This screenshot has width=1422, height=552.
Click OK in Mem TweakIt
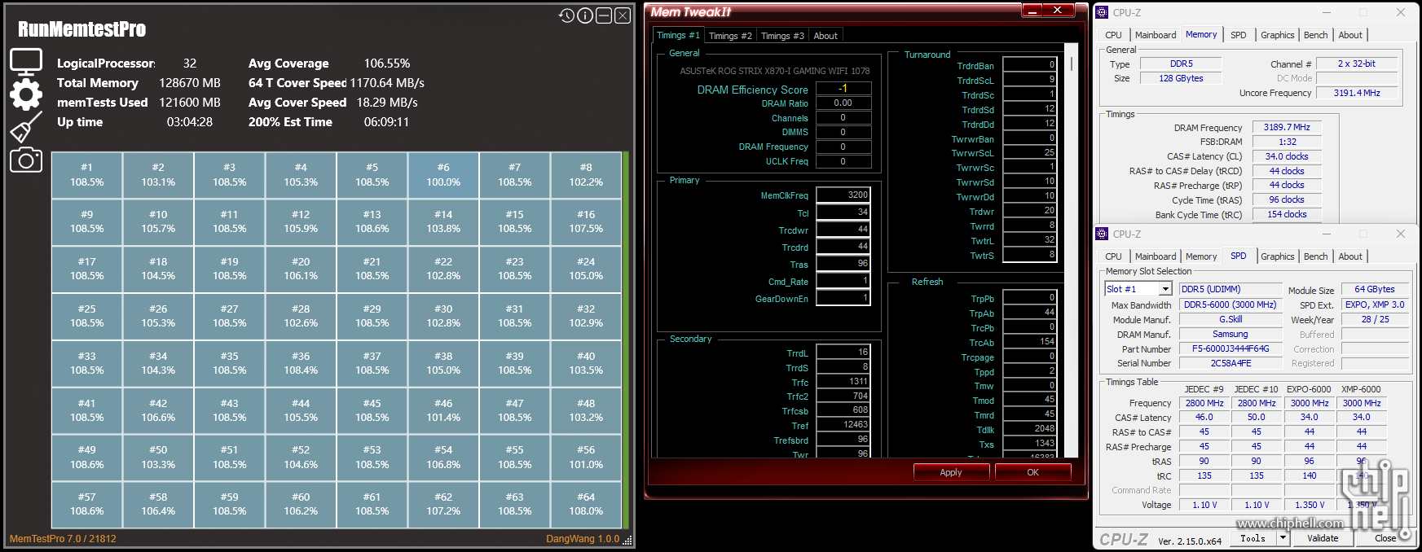[x=1032, y=472]
